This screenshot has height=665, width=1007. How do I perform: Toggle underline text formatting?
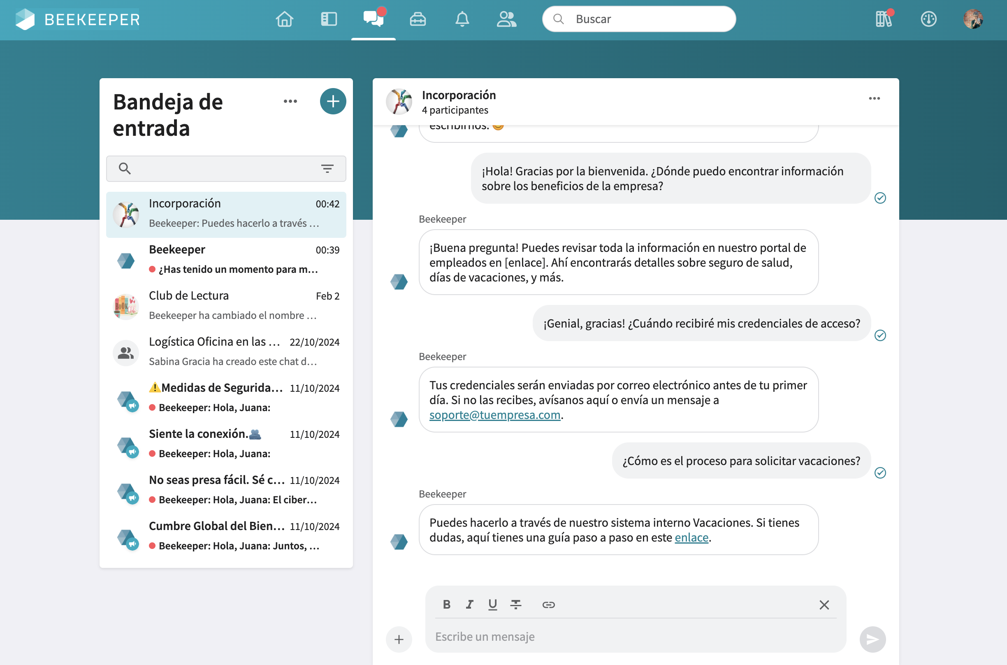[492, 605]
